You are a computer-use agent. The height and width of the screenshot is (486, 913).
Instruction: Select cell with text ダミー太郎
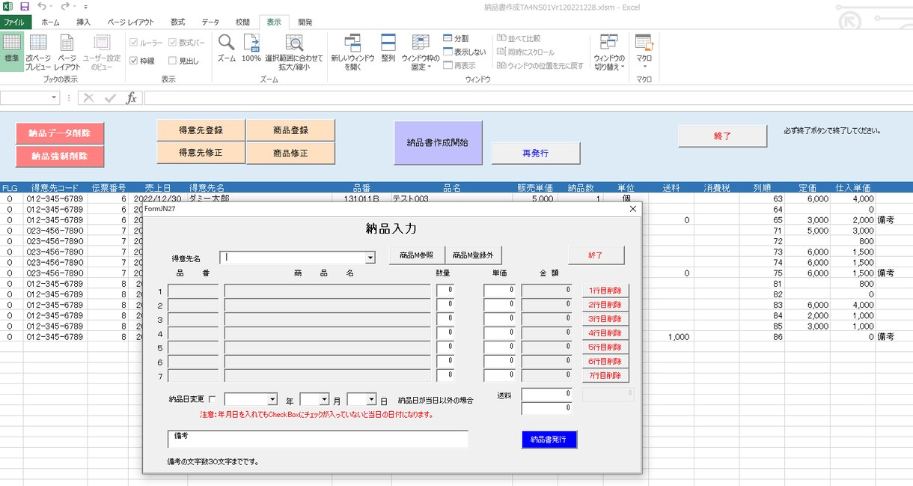click(x=260, y=199)
